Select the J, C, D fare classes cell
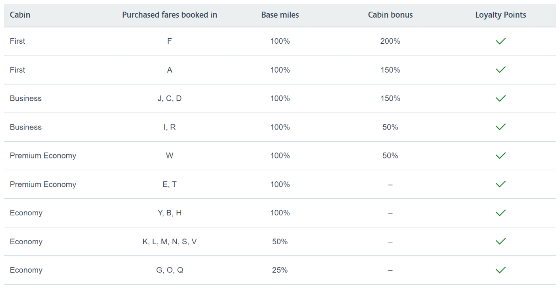Viewport: 560px width, 288px height. (169, 98)
